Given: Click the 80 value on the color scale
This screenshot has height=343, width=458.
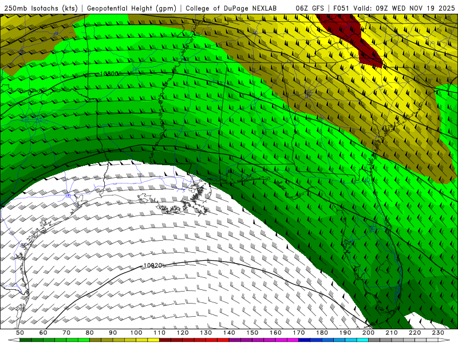Looking at the screenshot, I should 89,333.
